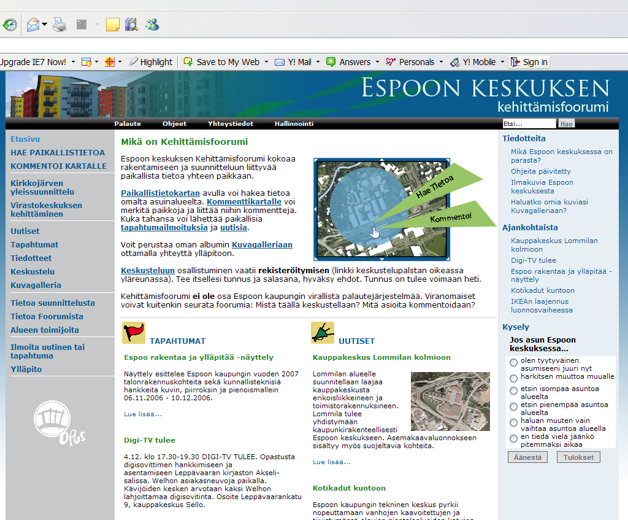This screenshot has height=520, width=628.
Task: Open 'Digi-TV tulee' Ajankohtaista link
Action: (533, 260)
